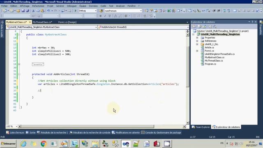Click the Cut scissors icon
The width and height of the screenshot is (263, 148).
[x=33, y=11]
